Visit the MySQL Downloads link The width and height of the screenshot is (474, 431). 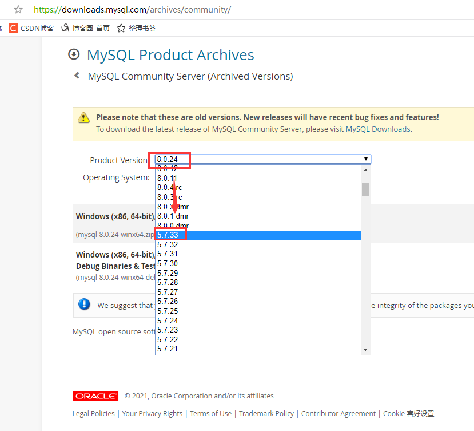pyautogui.click(x=377, y=129)
